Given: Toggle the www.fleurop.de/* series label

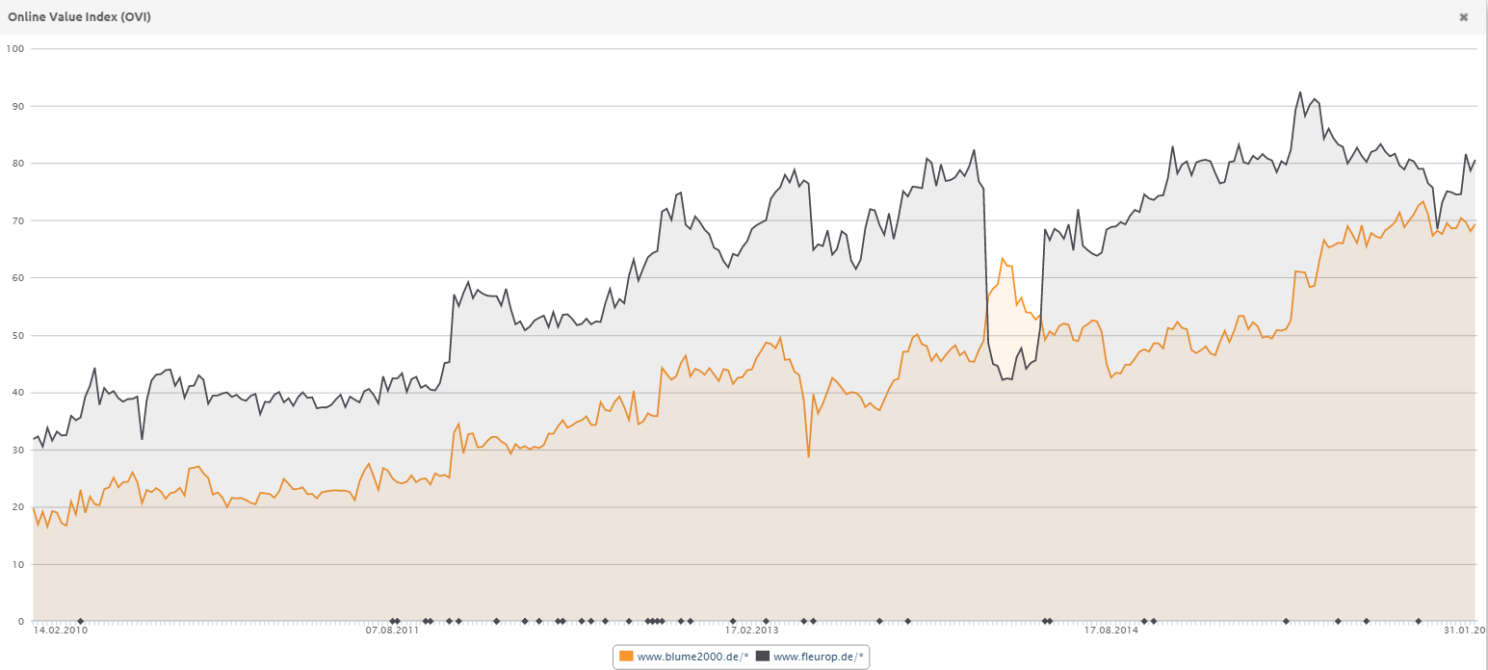Looking at the screenshot, I should pos(819,657).
